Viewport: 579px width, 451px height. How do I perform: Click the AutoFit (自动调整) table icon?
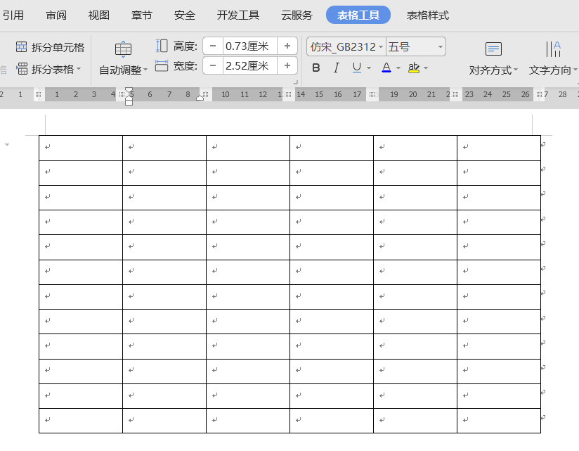(124, 49)
